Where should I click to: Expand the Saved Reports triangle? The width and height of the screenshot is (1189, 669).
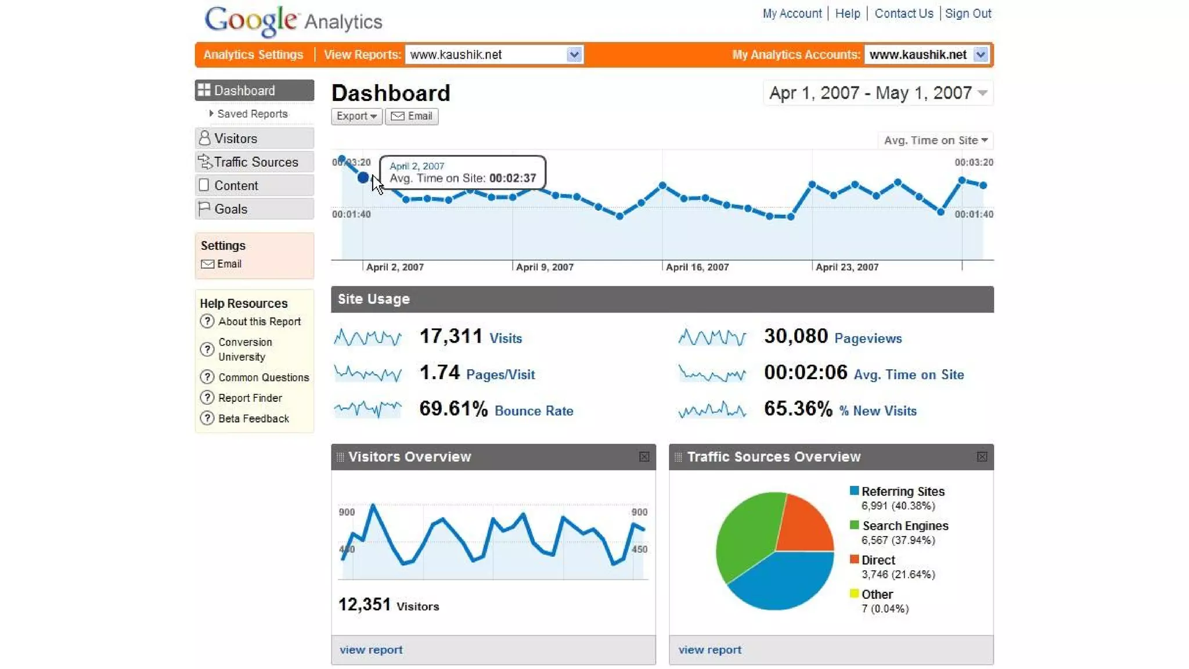211,114
